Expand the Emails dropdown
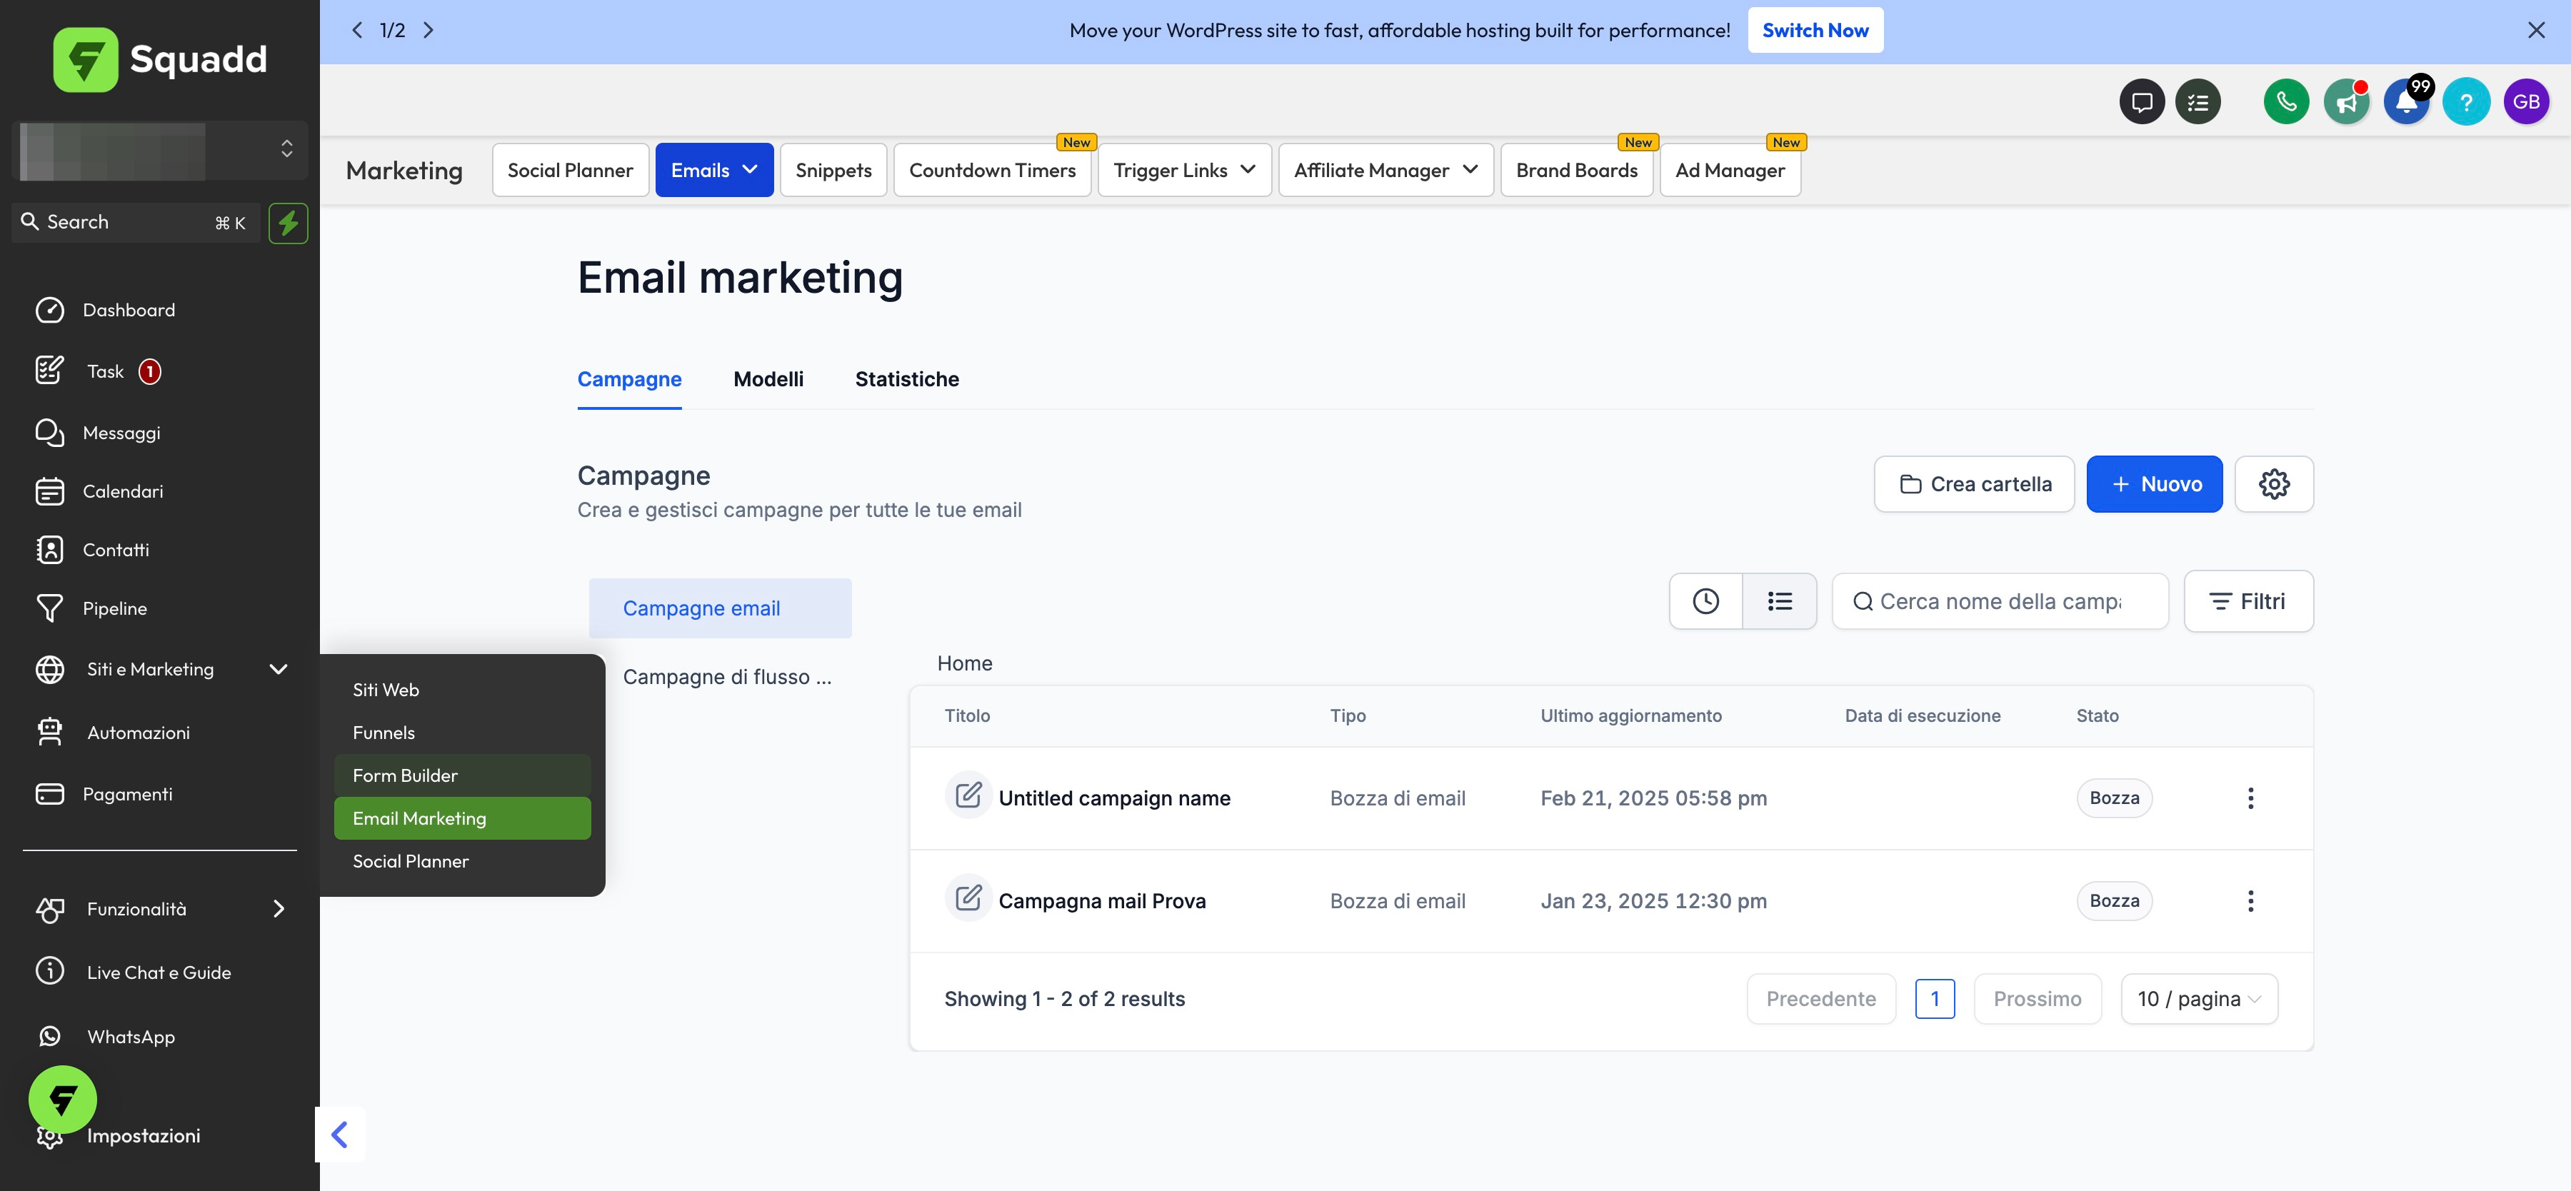Screen dimensions: 2571x1191 point(713,171)
